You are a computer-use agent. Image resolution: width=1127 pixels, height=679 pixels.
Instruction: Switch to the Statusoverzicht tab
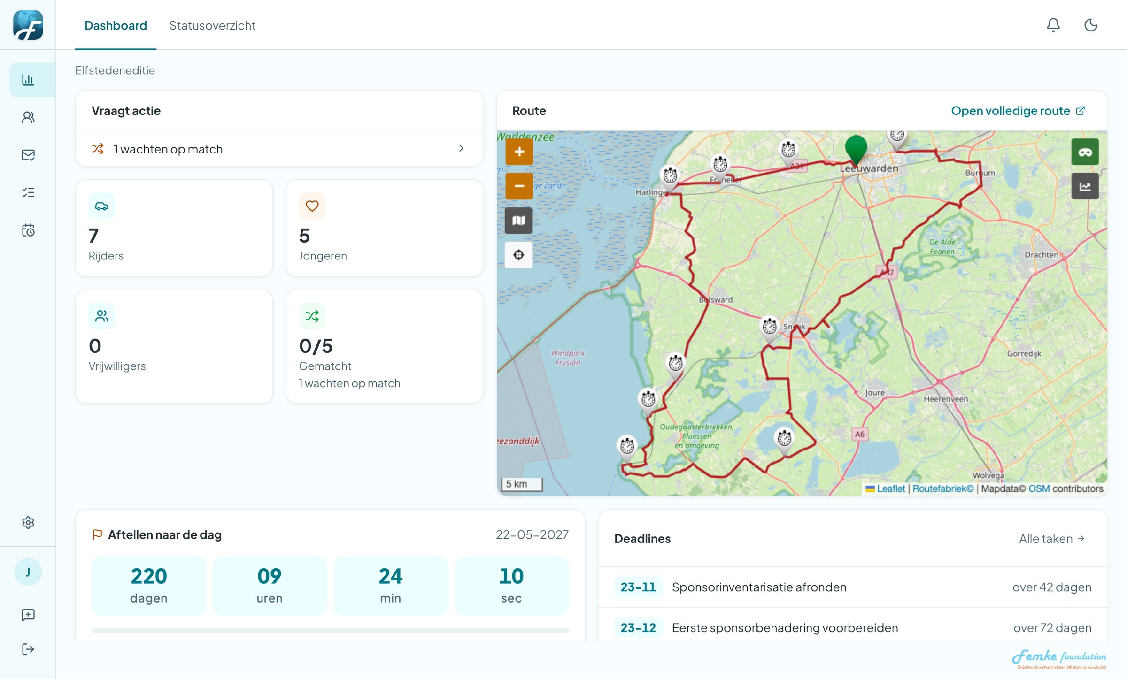tap(212, 25)
